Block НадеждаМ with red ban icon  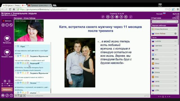[28, 63]
